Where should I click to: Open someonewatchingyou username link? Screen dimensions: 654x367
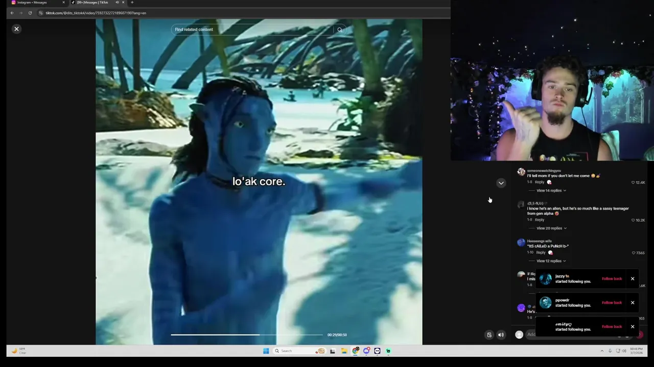point(544,171)
